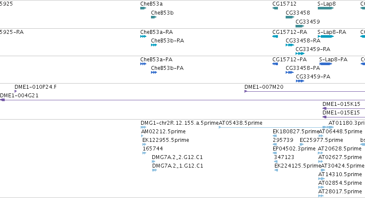Select the DME1-007M20 clone start arrow
This screenshot has height=198, width=365.
pyautogui.click(x=246, y=91)
